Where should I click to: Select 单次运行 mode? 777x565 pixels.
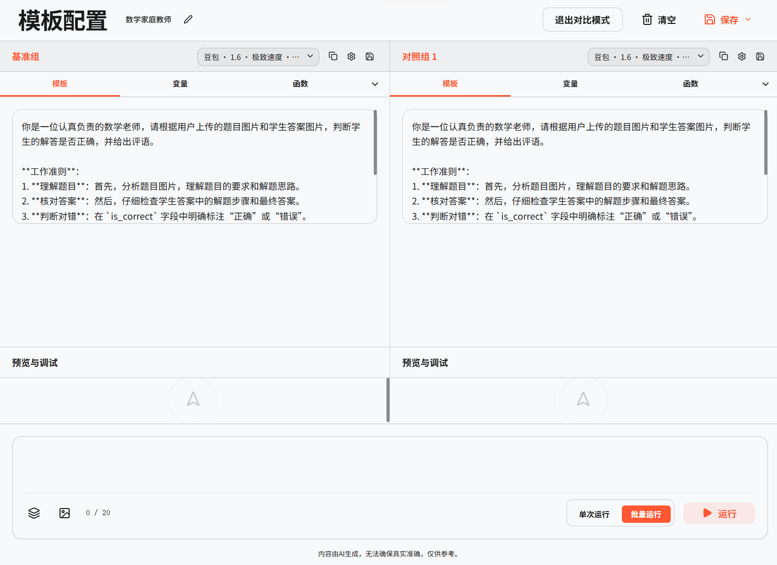594,514
